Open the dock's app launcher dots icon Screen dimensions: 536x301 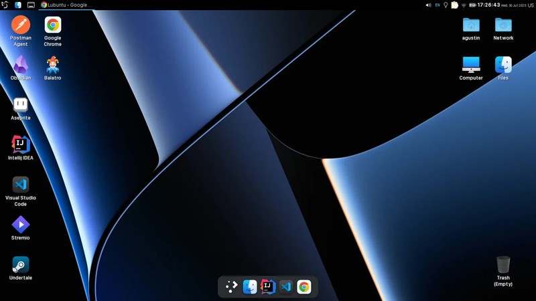point(231,287)
